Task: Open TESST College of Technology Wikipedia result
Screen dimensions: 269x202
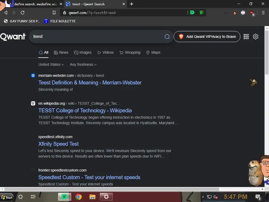Action: tap(85, 110)
